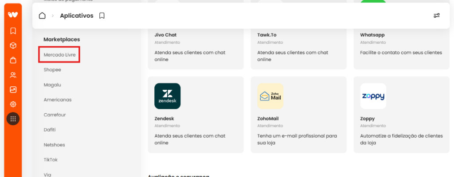
Task: Open the Americanas marketplace link
Action: coord(58,100)
